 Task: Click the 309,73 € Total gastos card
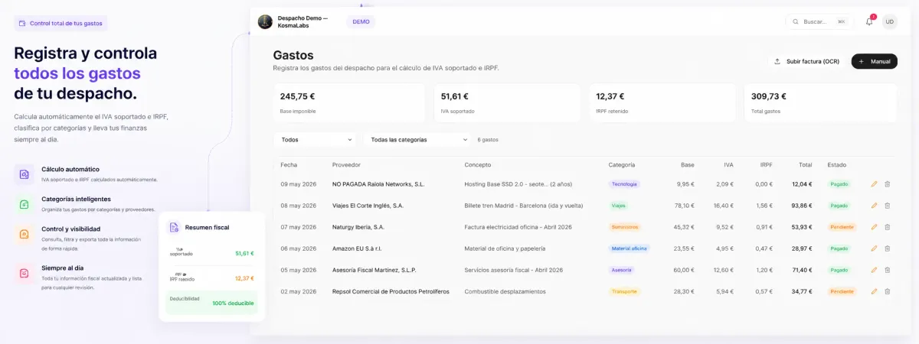click(820, 102)
